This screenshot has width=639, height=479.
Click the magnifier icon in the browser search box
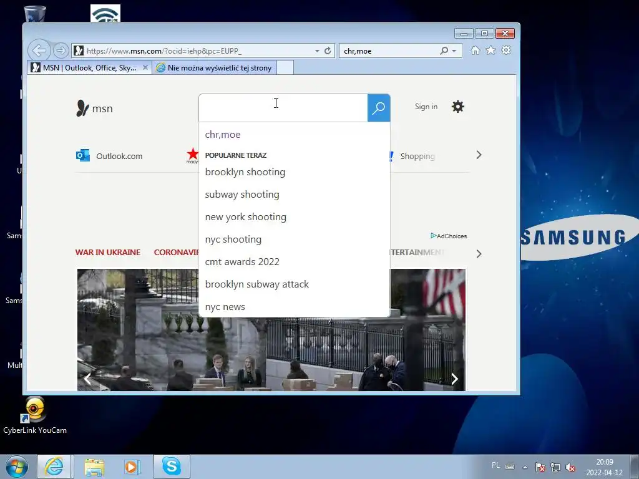click(x=444, y=51)
